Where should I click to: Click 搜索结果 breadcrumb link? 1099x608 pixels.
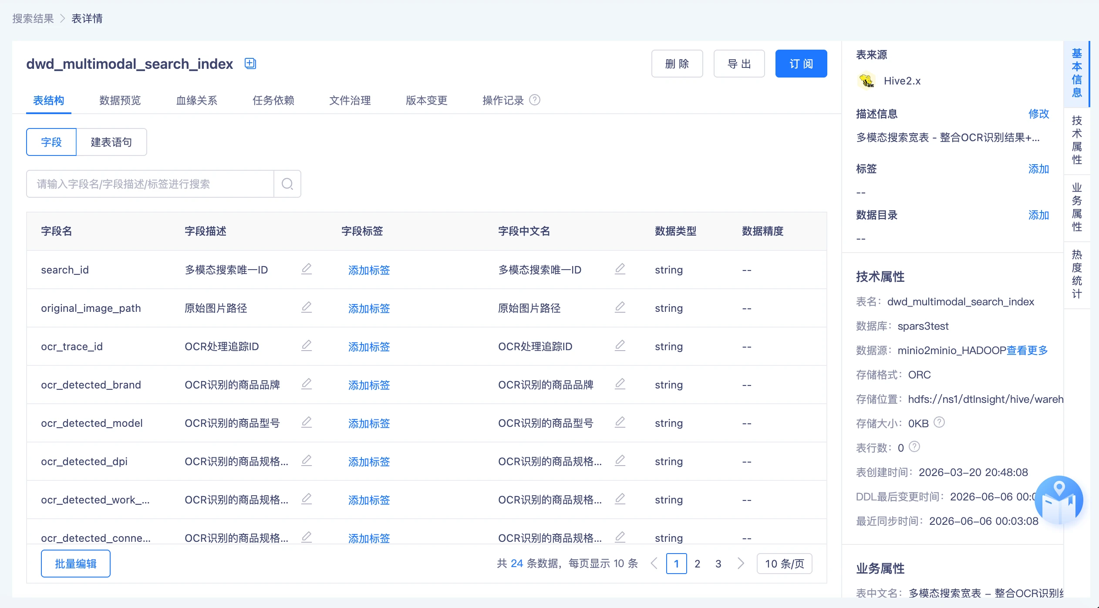tap(33, 18)
